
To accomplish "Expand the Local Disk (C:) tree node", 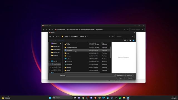I will click(x=51, y=64).
